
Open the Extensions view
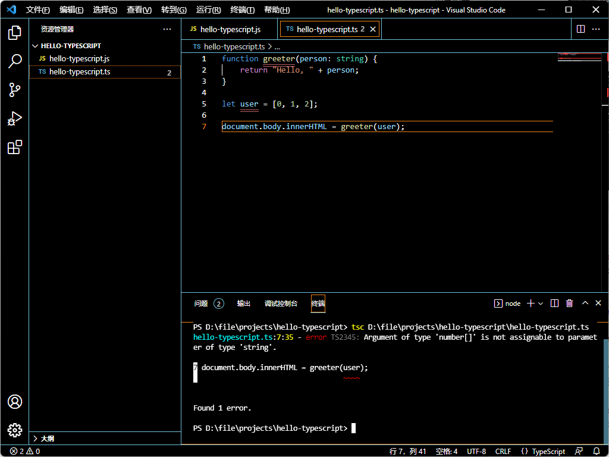click(x=15, y=147)
